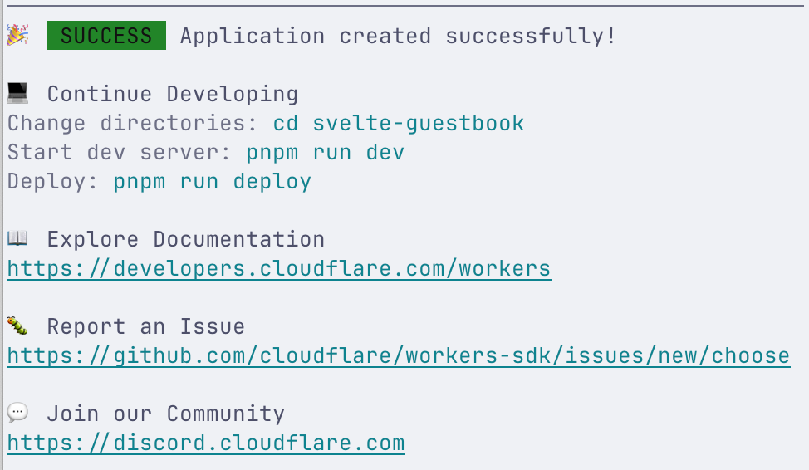Viewport: 809px width, 470px height.
Task: Open the GitHub workers-sdk issues link
Action: click(399, 356)
